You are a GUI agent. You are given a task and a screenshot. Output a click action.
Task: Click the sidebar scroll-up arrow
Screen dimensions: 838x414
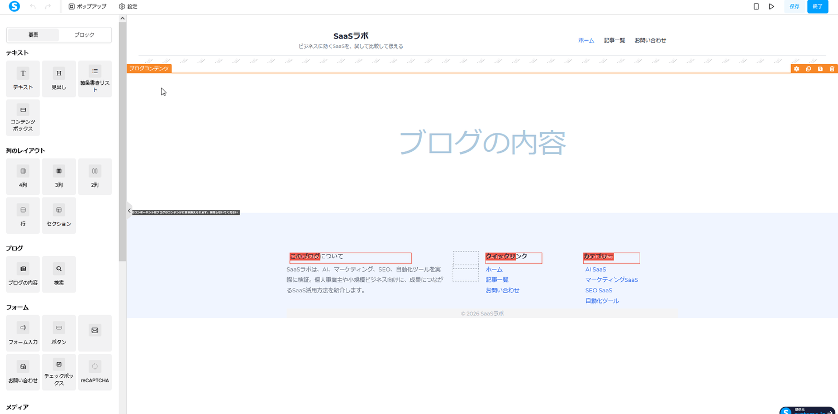(122, 18)
